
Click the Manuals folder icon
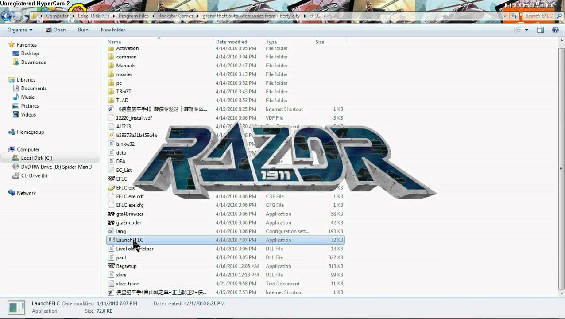[x=112, y=66]
